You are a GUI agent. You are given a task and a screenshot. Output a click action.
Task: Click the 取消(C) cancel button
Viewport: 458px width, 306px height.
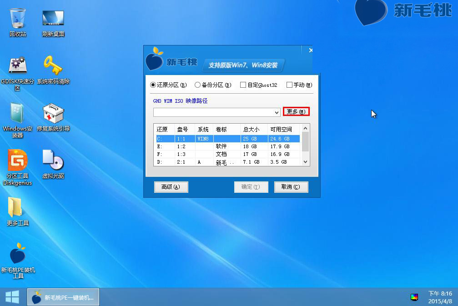(x=291, y=187)
